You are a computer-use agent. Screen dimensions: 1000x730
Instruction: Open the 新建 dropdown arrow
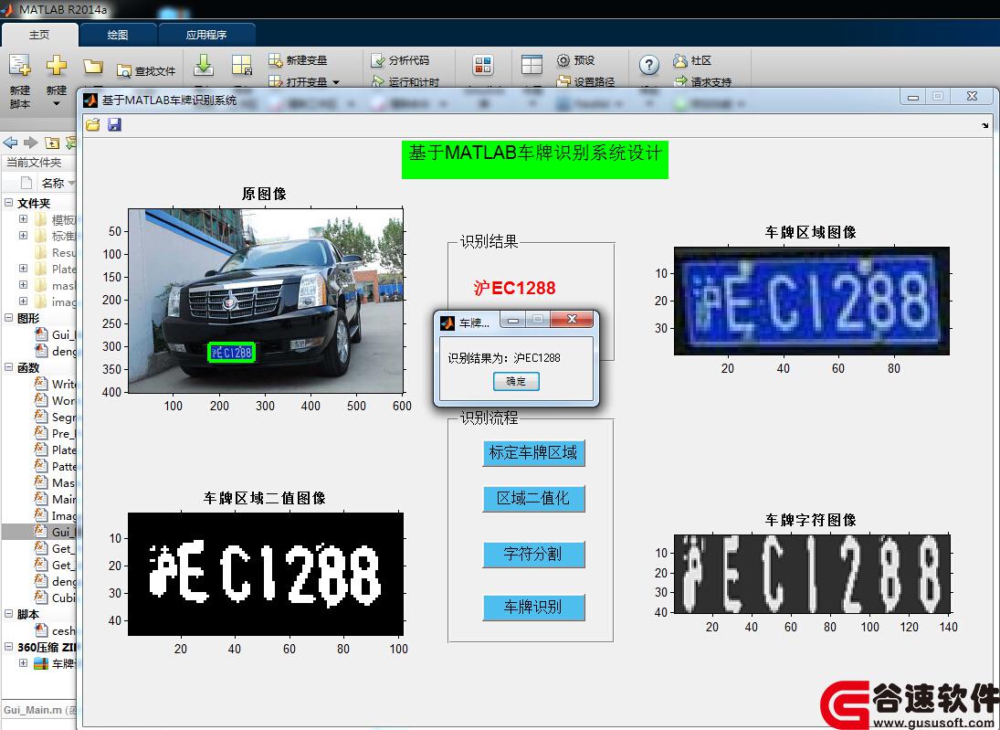pyautogui.click(x=56, y=104)
